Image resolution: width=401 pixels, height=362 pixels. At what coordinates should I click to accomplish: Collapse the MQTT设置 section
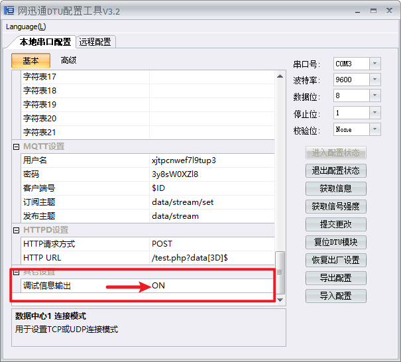(17, 147)
